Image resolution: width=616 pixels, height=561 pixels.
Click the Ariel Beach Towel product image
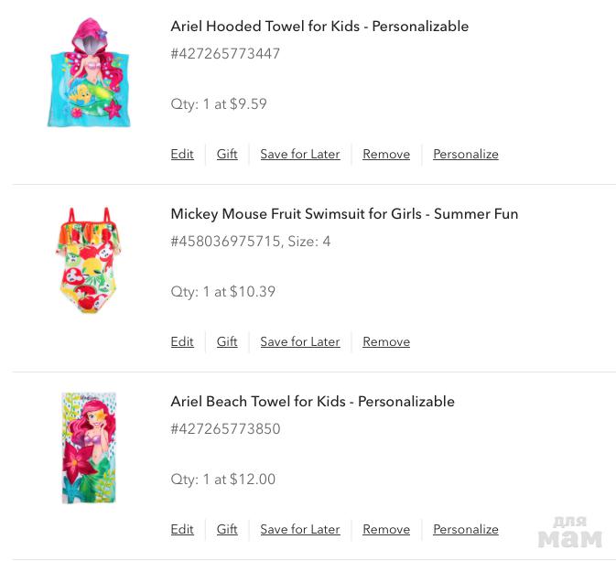tap(89, 448)
